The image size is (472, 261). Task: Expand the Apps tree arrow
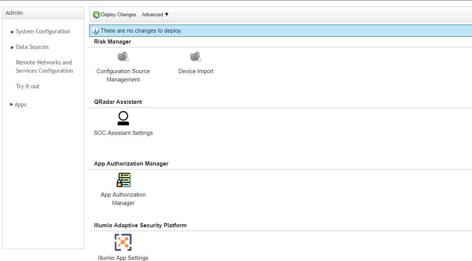(11, 105)
